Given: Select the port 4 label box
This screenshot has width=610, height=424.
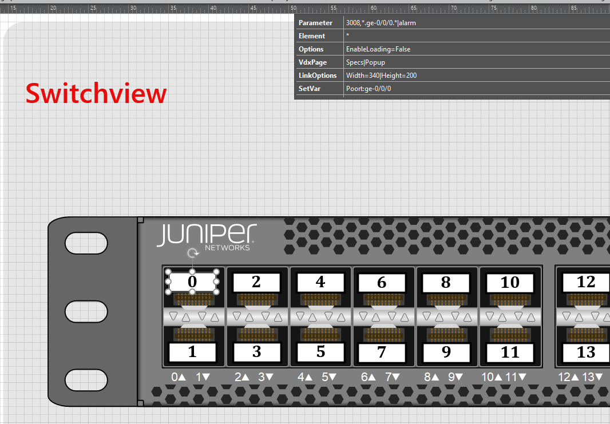Looking at the screenshot, I should click(x=320, y=282).
